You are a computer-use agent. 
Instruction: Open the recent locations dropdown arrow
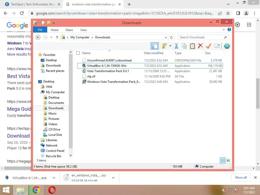(51, 37)
